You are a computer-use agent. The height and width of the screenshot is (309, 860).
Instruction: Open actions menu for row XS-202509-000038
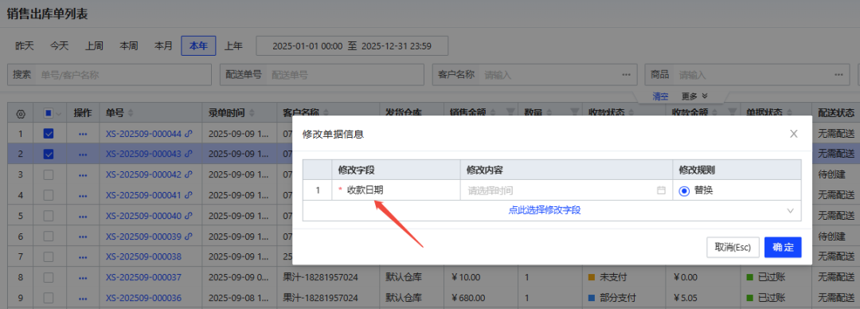coord(83,256)
